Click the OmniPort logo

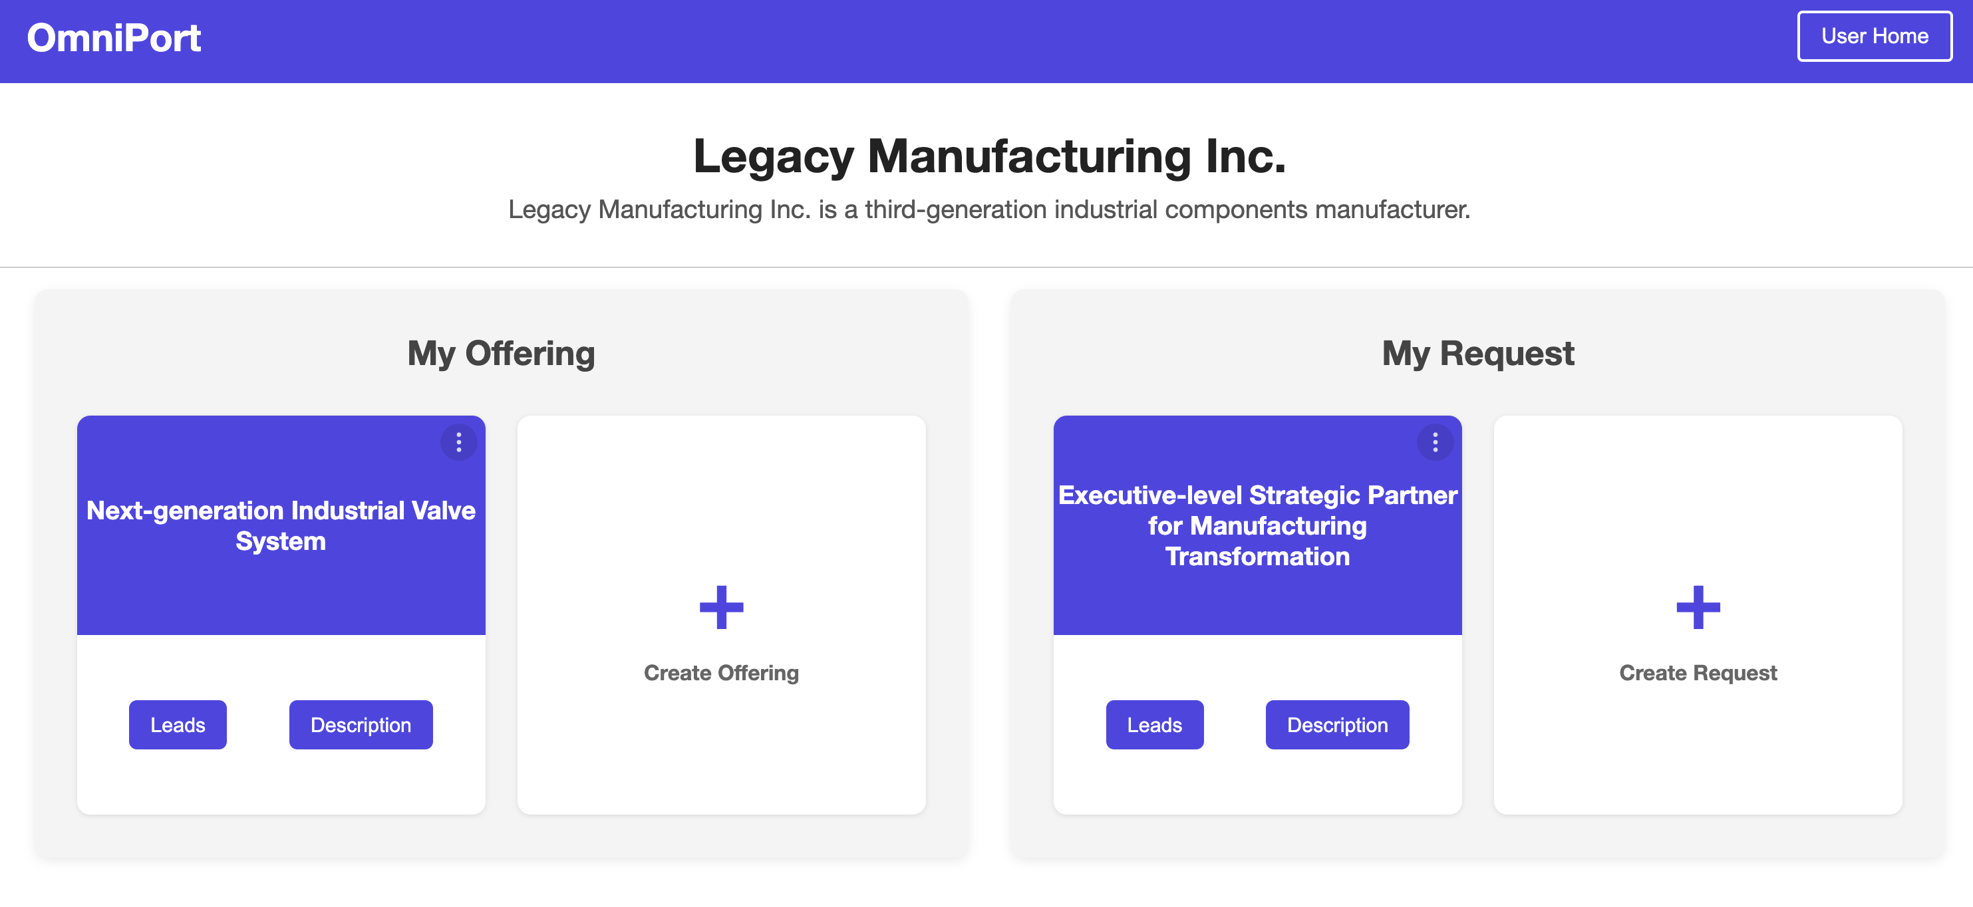point(114,37)
